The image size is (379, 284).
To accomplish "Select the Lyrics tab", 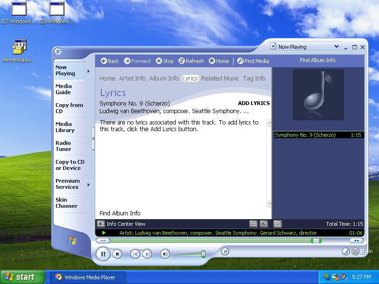I will click(190, 79).
